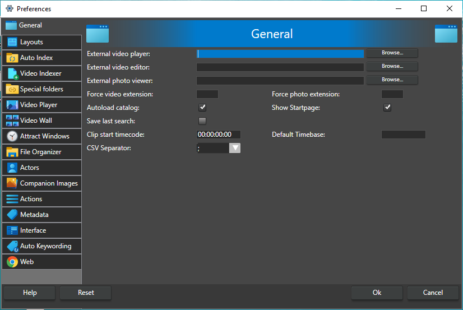Open File Organizer using its icon
Viewport: 463px width, 310px height.
[12, 152]
